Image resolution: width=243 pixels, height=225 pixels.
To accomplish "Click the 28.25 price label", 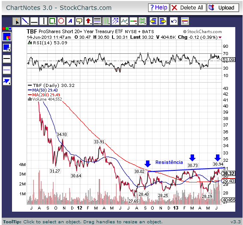I will point(163,195).
